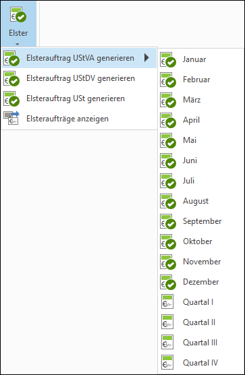The image size is (245, 375).
Task: Expand the Elster dropdown arrow
Action: [18, 44]
